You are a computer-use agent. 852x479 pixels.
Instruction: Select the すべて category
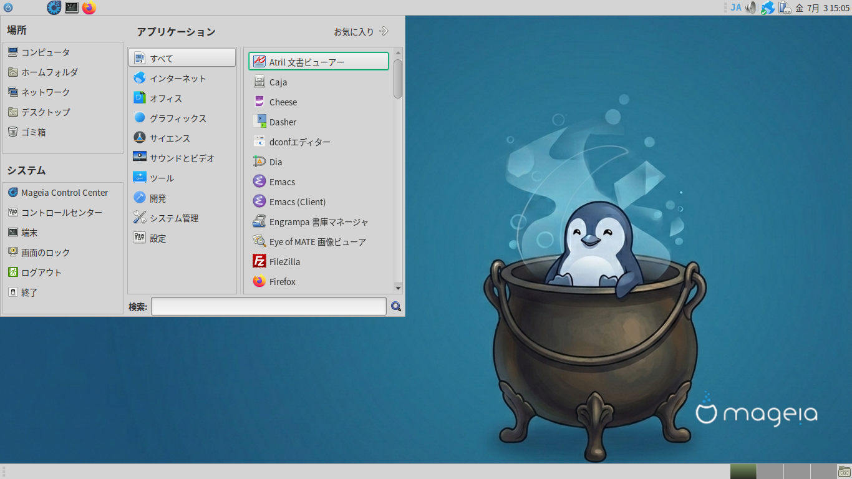point(182,58)
